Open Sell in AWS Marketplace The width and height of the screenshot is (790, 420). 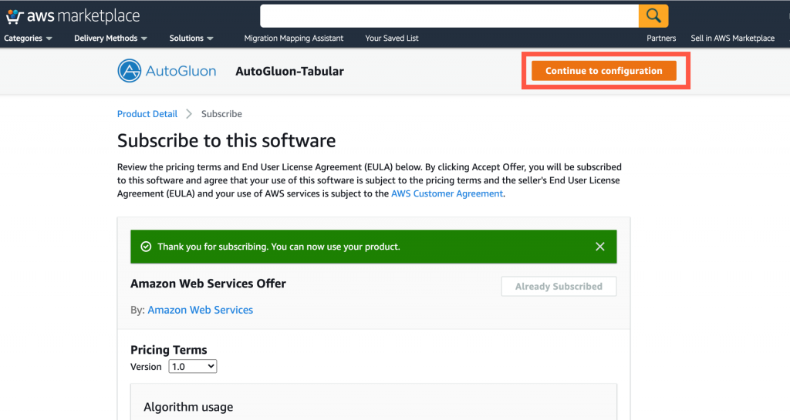coord(733,39)
